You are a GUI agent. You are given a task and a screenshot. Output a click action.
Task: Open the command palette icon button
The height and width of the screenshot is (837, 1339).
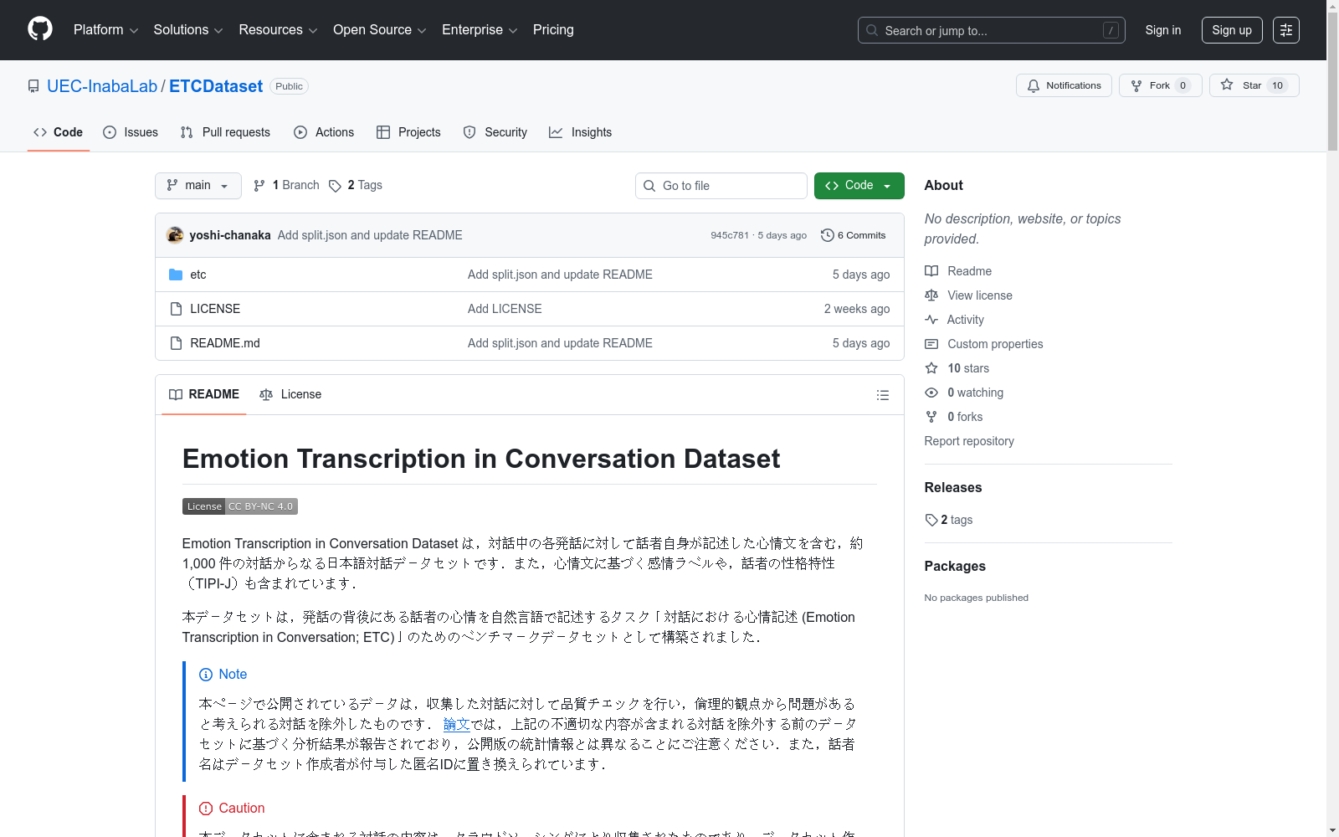(x=1286, y=30)
